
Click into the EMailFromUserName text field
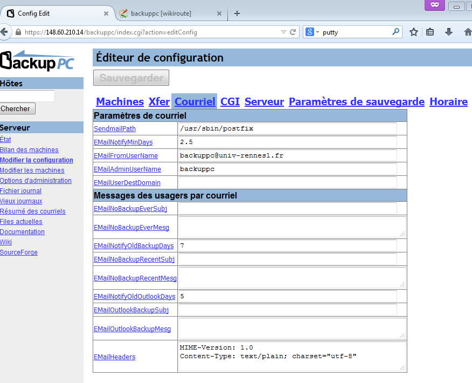(288, 155)
